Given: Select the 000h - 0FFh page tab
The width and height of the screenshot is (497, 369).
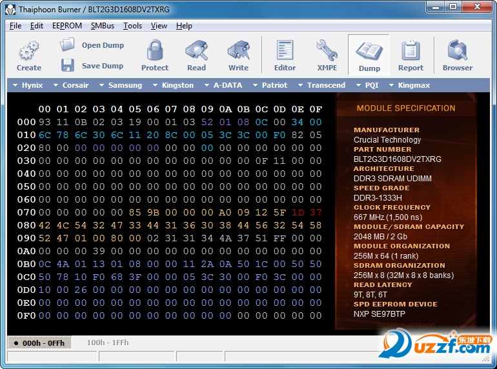Looking at the screenshot, I should point(39,343).
